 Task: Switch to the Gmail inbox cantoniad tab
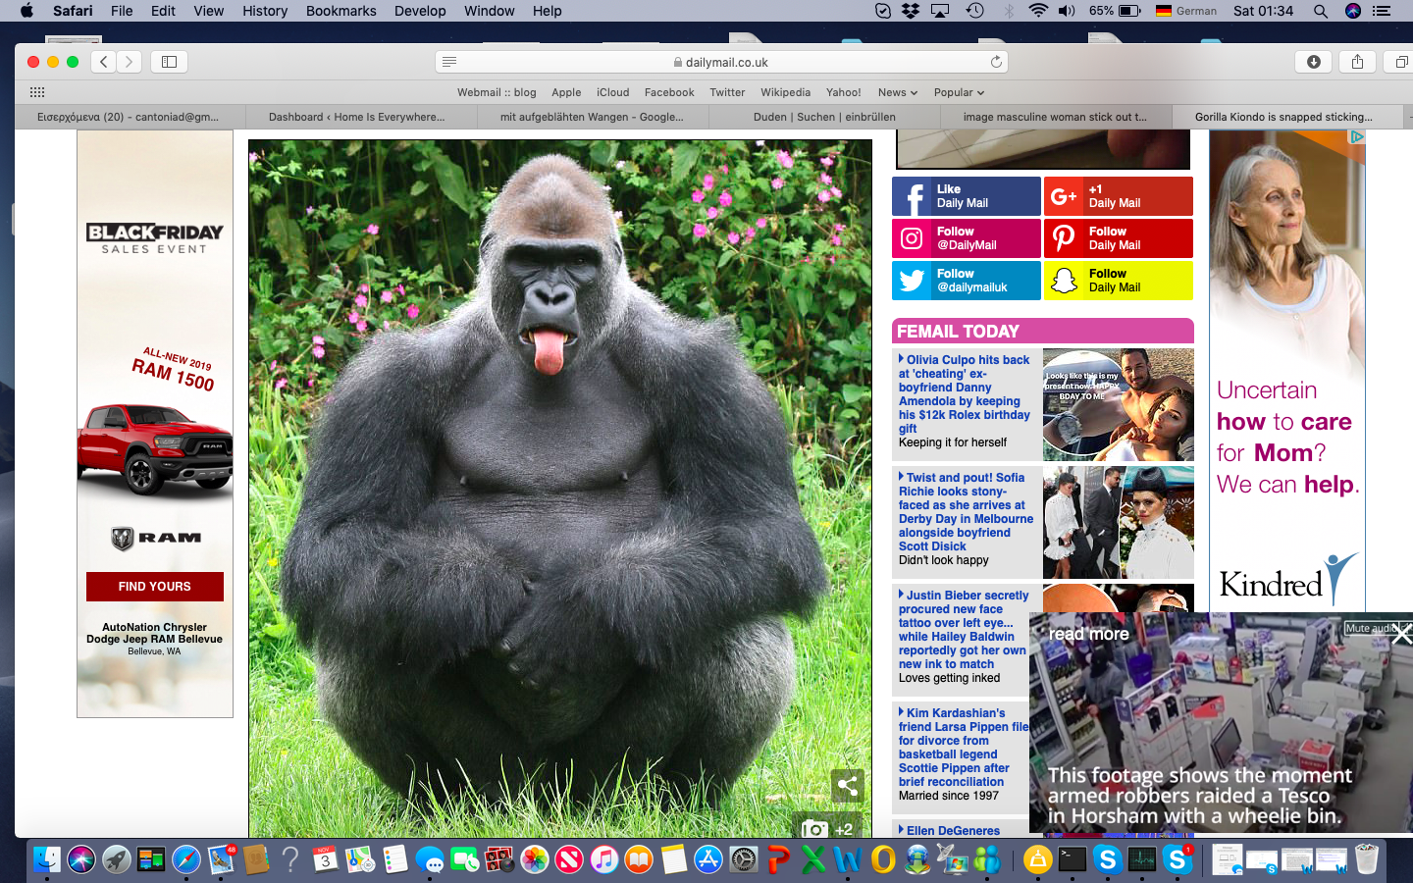[131, 117]
